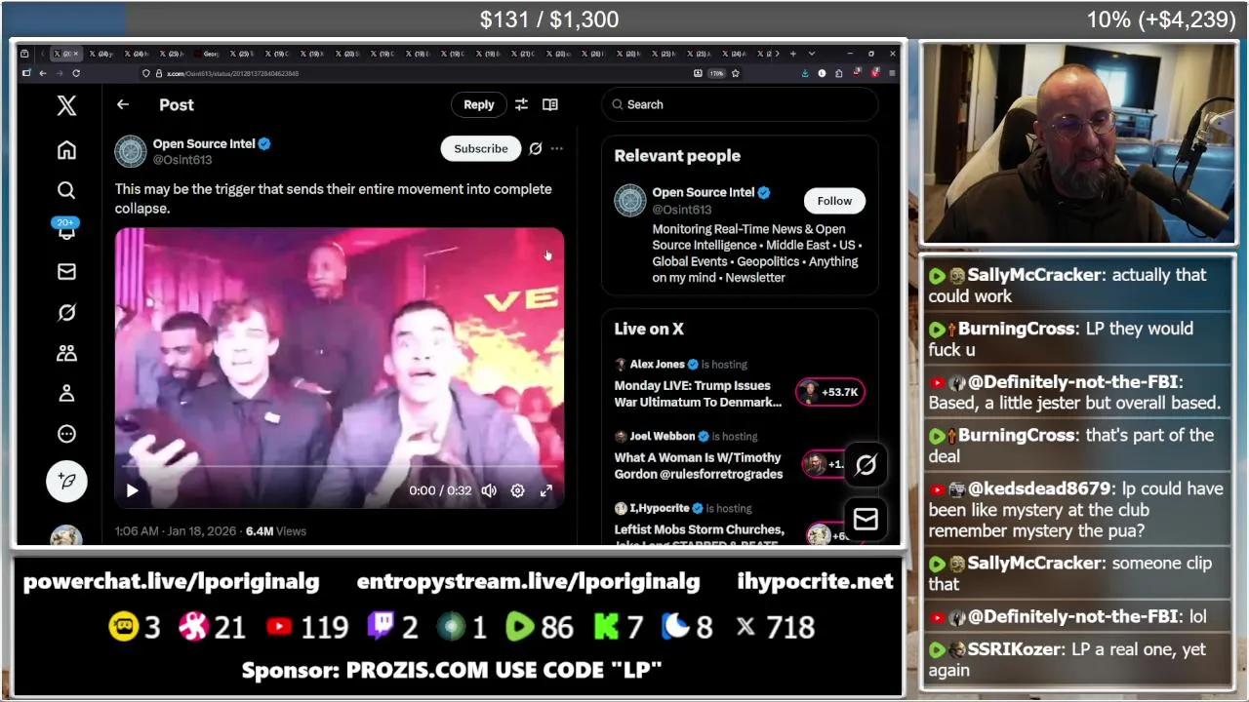Switch to the 'Geor' browser tab
Image resolution: width=1249 pixels, height=702 pixels.
(210, 54)
